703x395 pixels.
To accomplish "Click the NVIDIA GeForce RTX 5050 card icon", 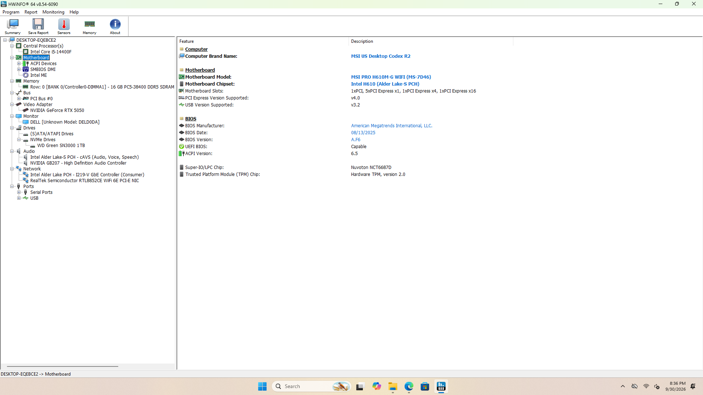I will coord(26,110).
